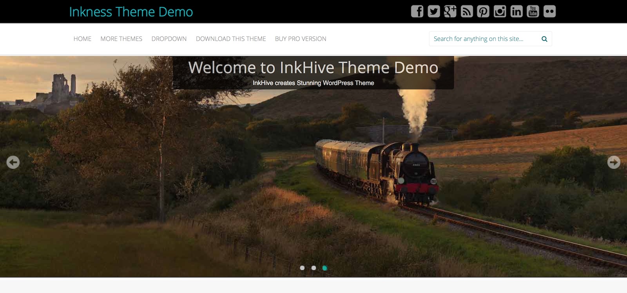Select the first slider pagination dot
The image size is (627, 293).
tap(302, 268)
